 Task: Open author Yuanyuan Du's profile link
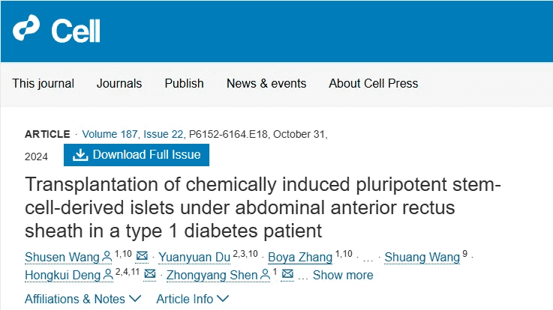point(194,258)
